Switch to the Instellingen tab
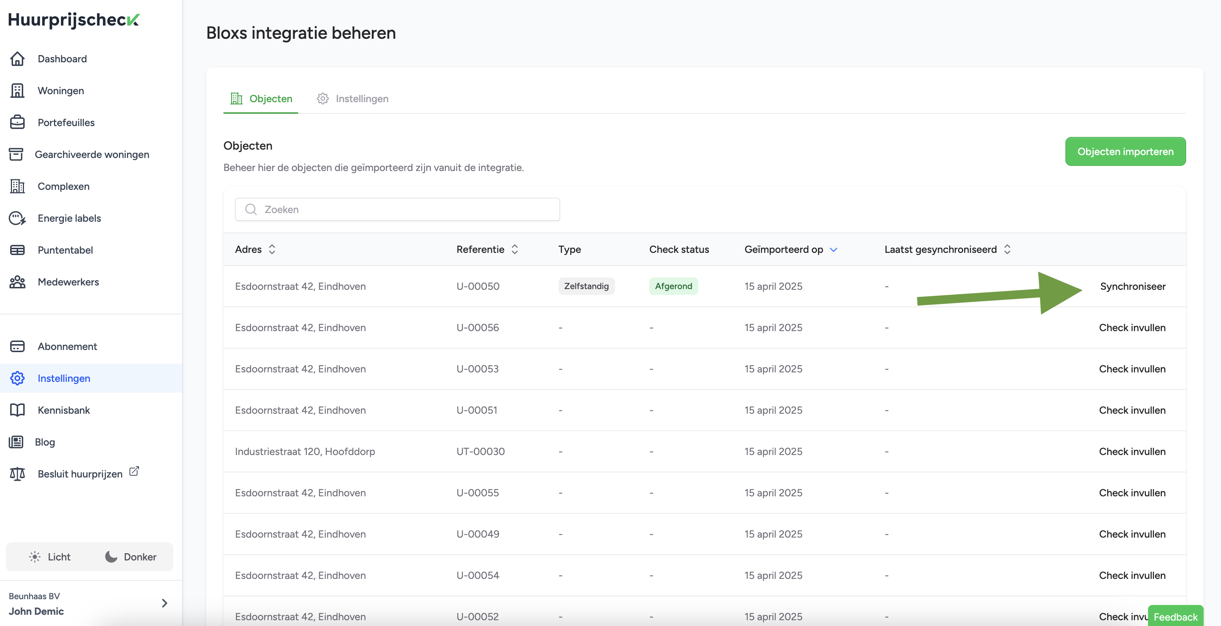 click(353, 99)
